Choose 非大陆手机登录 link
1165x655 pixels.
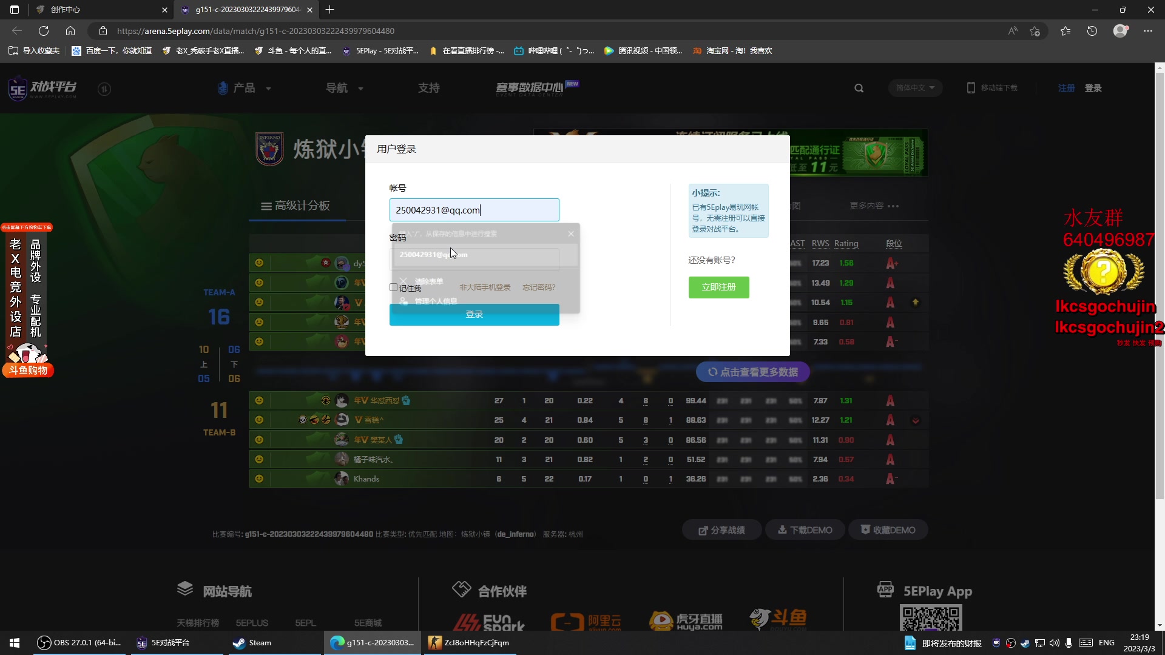pos(485,287)
